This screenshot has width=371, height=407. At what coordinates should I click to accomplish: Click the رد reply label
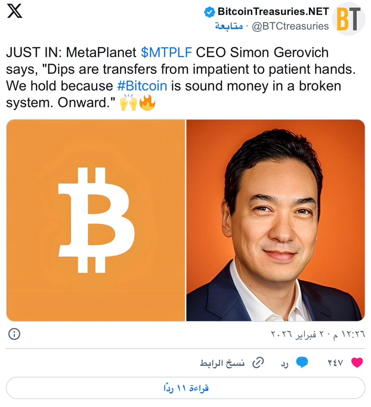click(285, 363)
